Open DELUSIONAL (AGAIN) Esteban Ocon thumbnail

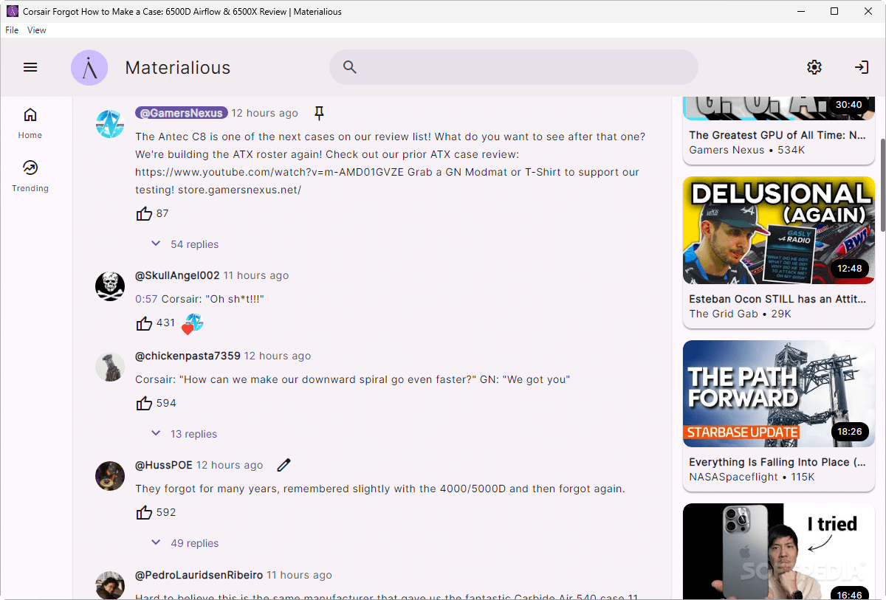pos(778,230)
